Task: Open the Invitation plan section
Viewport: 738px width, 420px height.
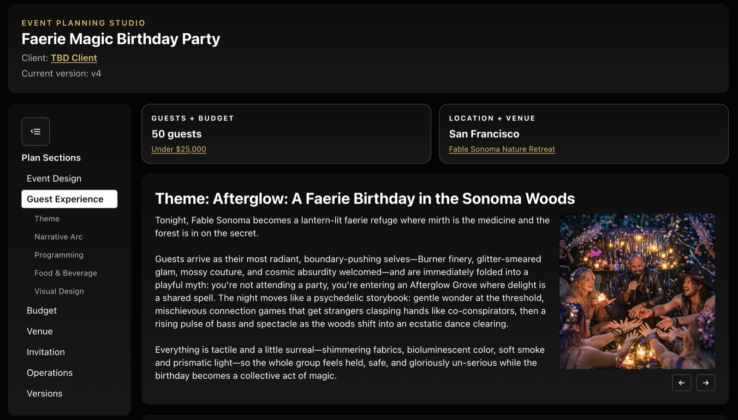Action: [46, 352]
